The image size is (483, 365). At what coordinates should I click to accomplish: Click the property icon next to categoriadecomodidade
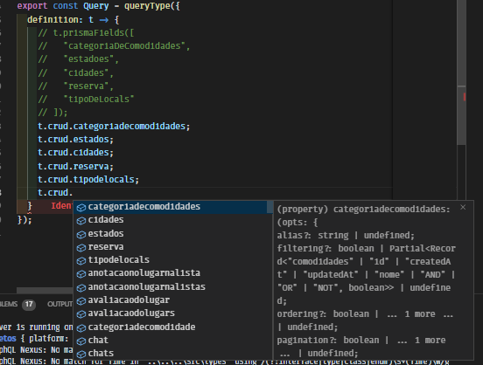[x=81, y=327]
